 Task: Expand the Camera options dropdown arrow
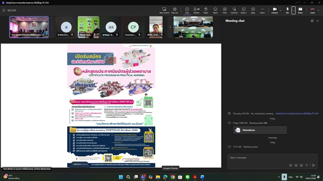point(281,11)
